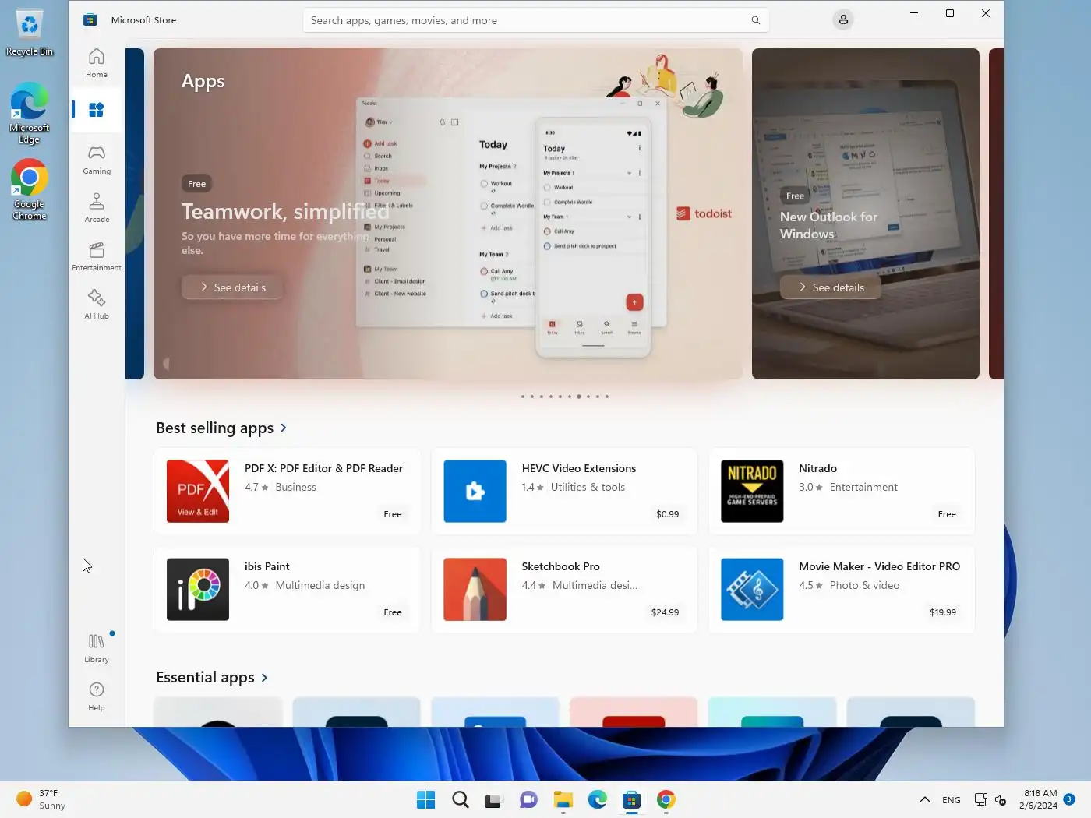Expand the Best selling apps chevron
1091x818 pixels.
click(284, 428)
